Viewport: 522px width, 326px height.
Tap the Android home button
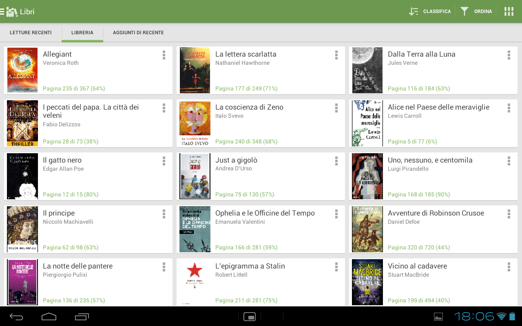pos(49,317)
